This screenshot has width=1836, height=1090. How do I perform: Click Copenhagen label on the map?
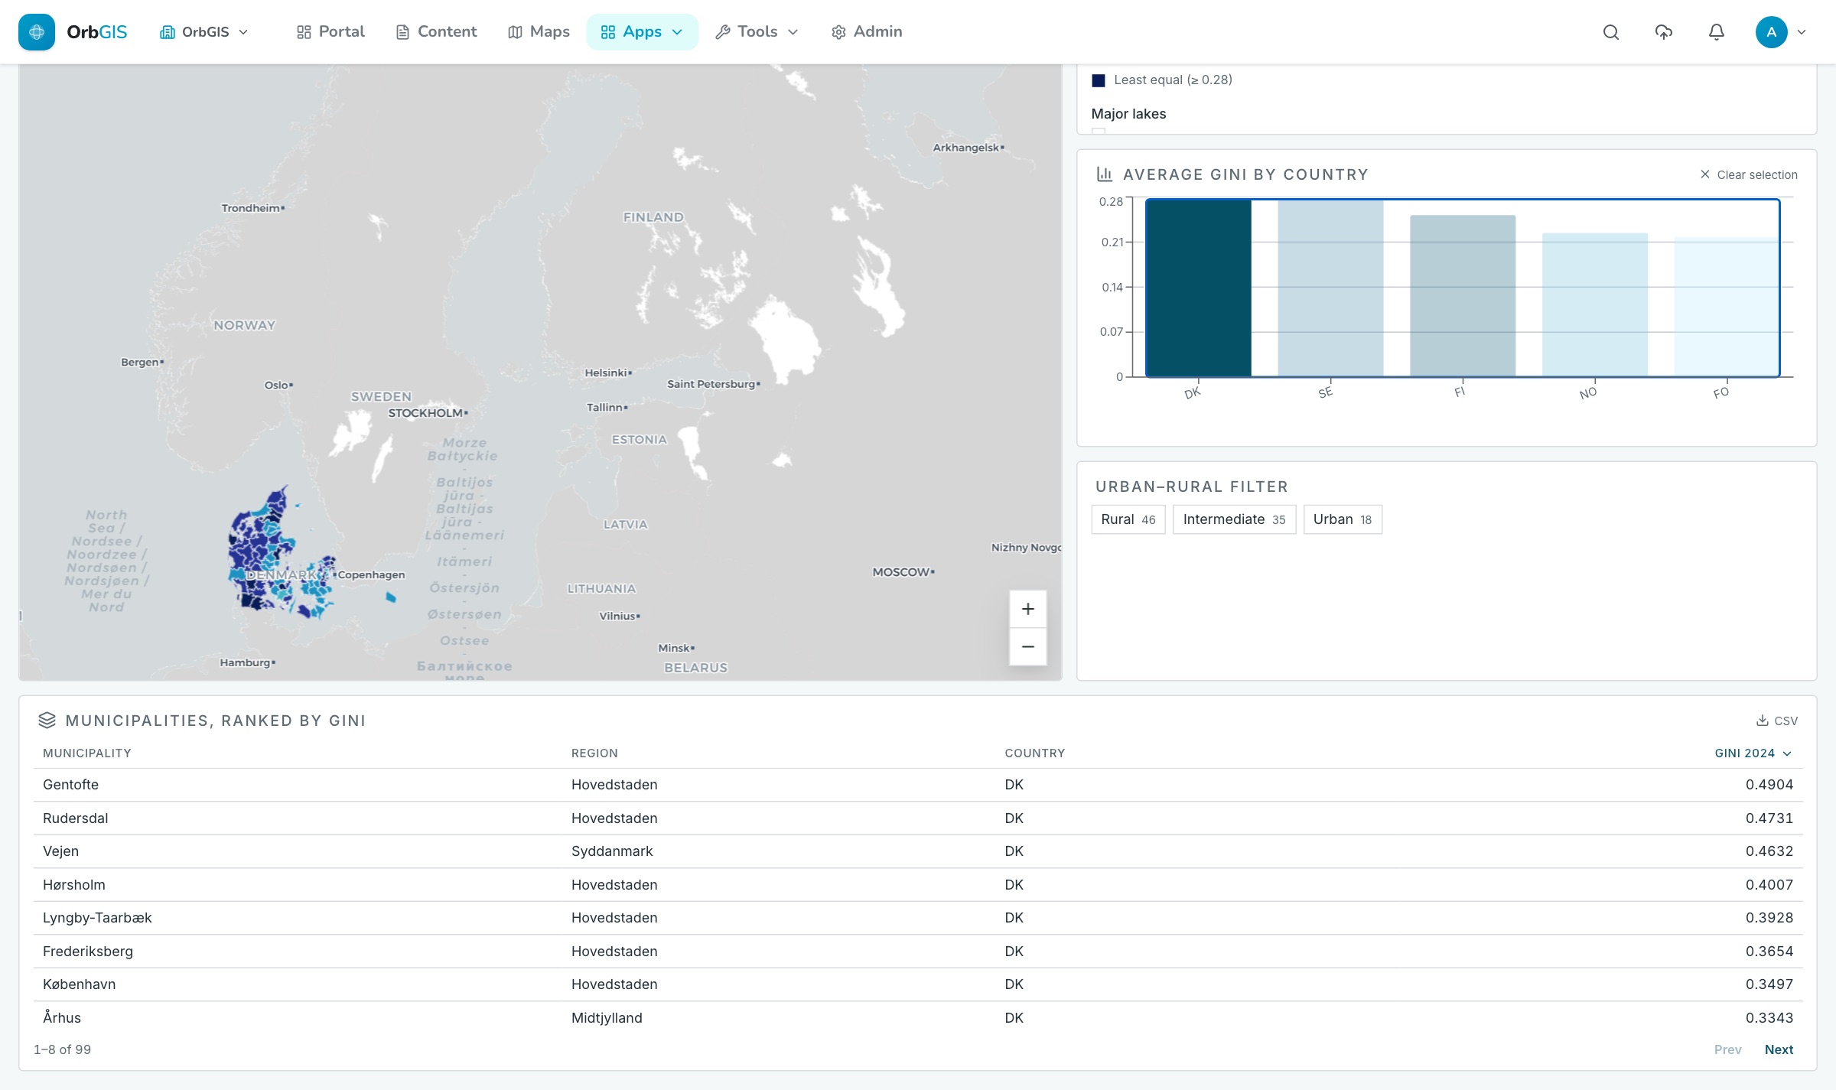(371, 575)
